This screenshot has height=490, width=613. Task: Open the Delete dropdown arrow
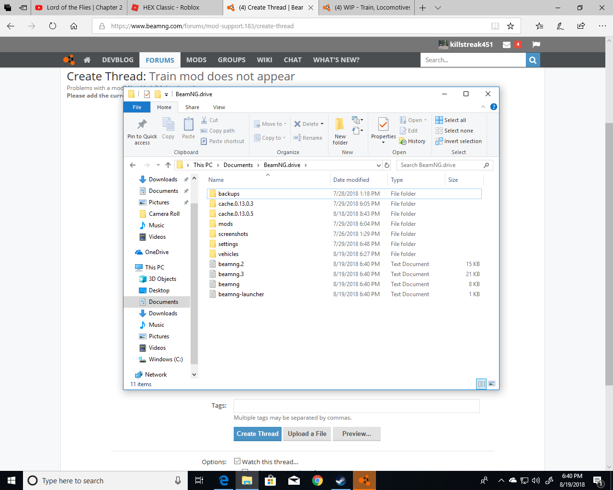[322, 124]
